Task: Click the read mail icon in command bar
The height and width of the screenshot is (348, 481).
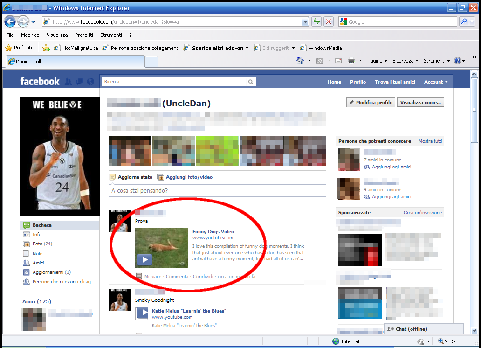Action: click(x=338, y=61)
